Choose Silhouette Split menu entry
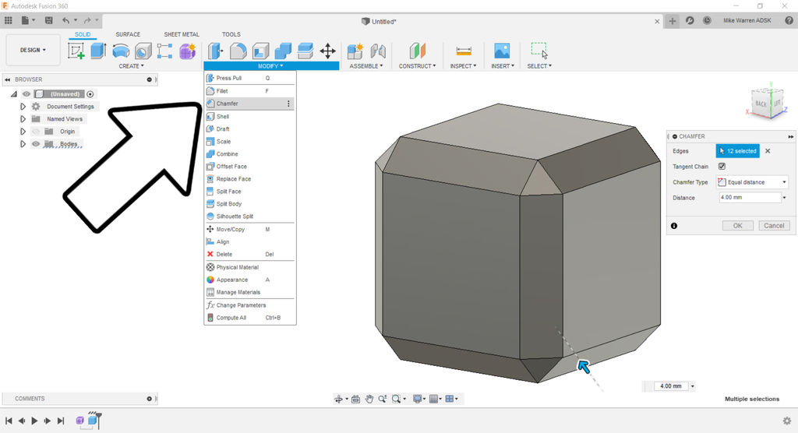 point(249,216)
